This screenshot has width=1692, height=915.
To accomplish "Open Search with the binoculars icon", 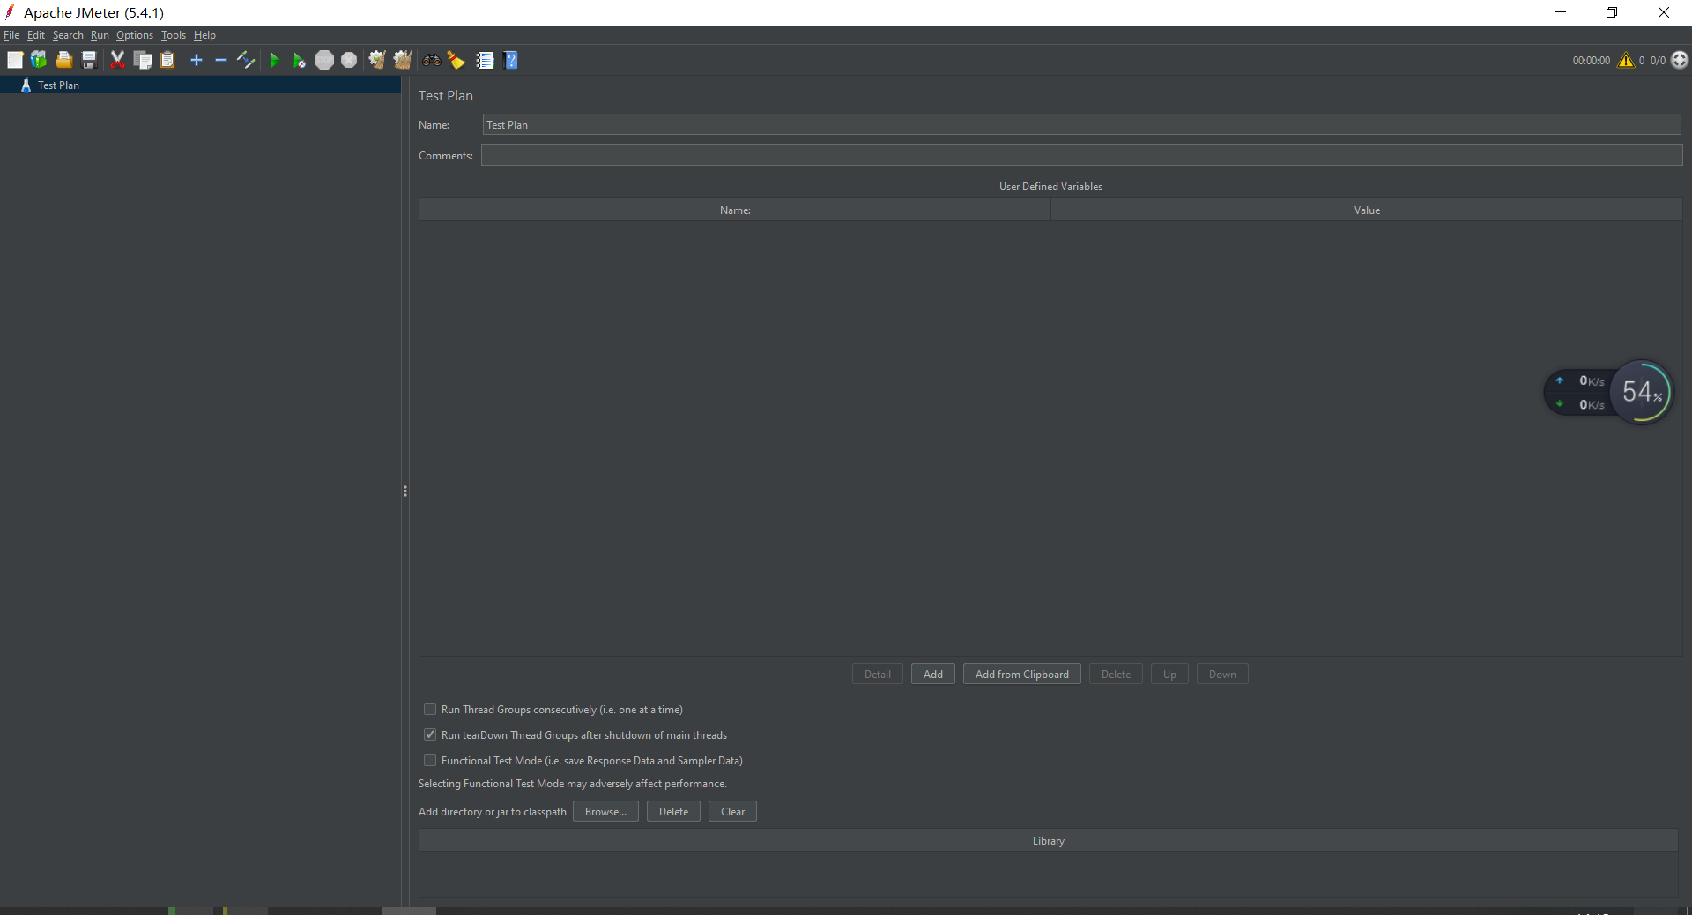I will point(432,60).
